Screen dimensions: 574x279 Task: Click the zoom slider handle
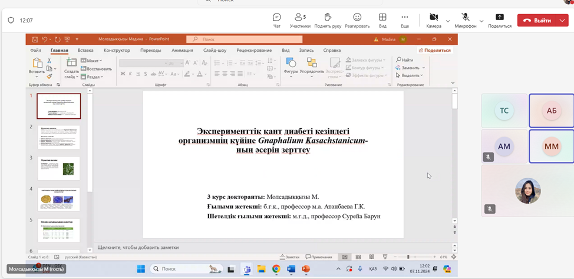[x=408, y=257]
